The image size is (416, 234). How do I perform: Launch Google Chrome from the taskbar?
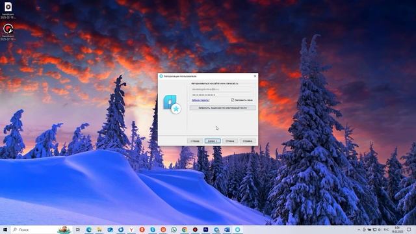point(185,229)
